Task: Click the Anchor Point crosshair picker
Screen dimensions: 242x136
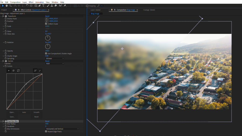Action: pyautogui.click(x=47, y=19)
